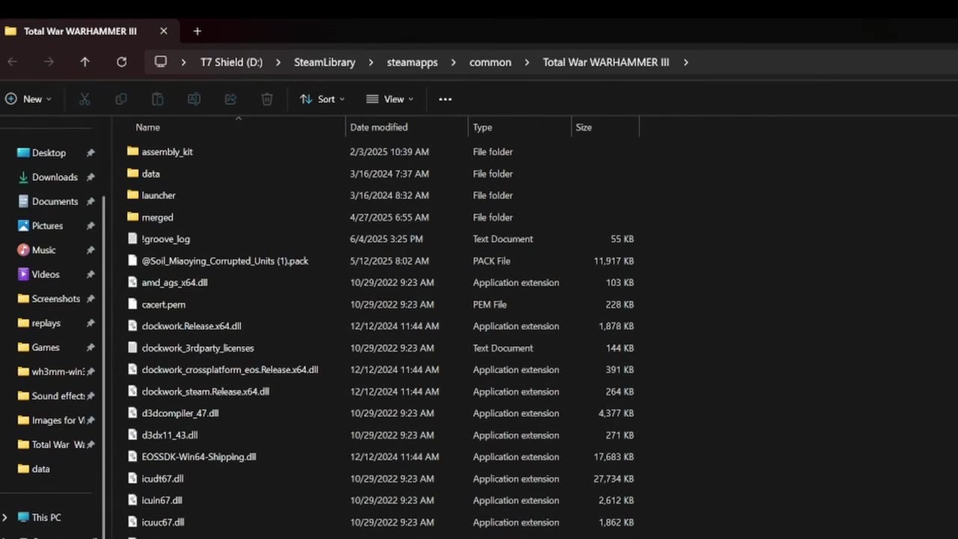
Task: Expand chevron after common breadcrumb
Action: point(527,62)
